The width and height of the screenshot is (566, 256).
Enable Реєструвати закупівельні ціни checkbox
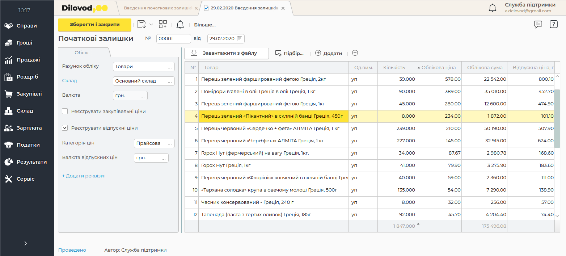(x=65, y=112)
